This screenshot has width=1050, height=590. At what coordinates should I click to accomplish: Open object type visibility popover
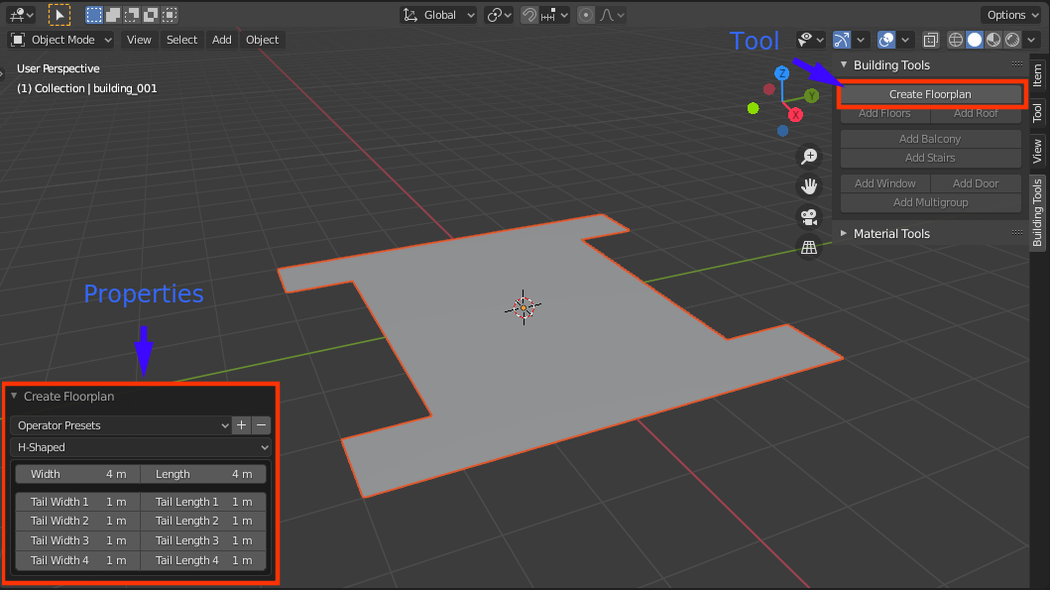coord(810,40)
